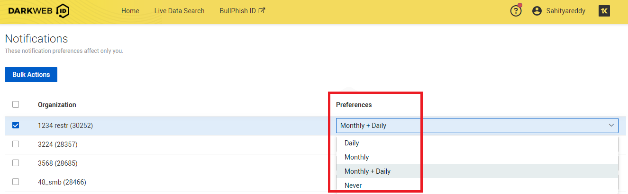
Task: Toggle the select-all organizations checkbox
Action: pyautogui.click(x=16, y=104)
